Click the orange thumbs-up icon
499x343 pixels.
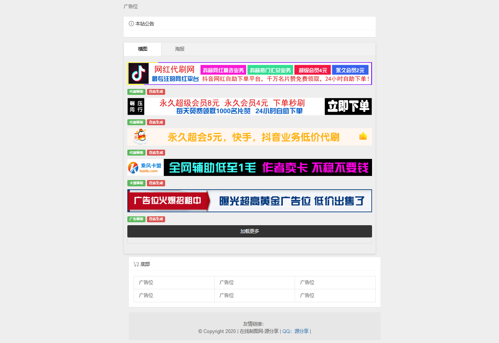[363, 136]
